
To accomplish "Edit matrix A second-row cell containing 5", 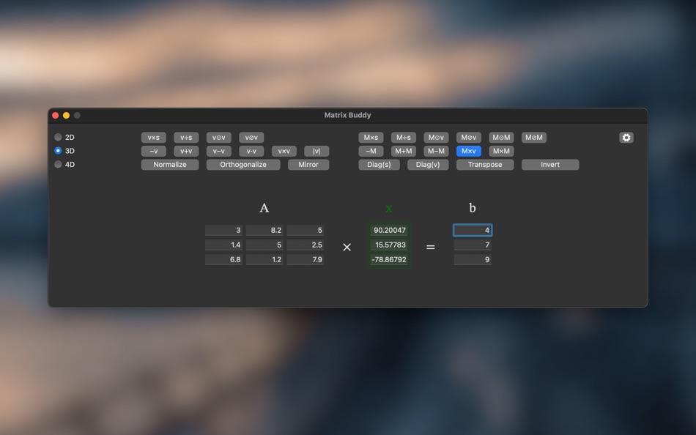I will pyautogui.click(x=264, y=245).
